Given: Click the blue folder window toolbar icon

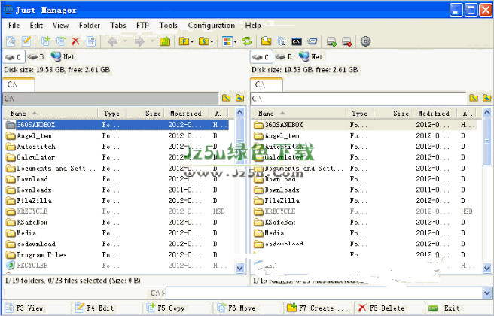Looking at the screenshot, I should 313,41.
